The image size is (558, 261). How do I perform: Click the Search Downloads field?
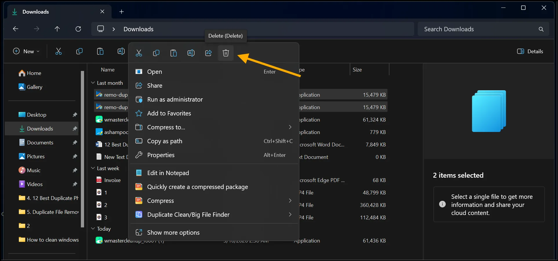coord(464,29)
